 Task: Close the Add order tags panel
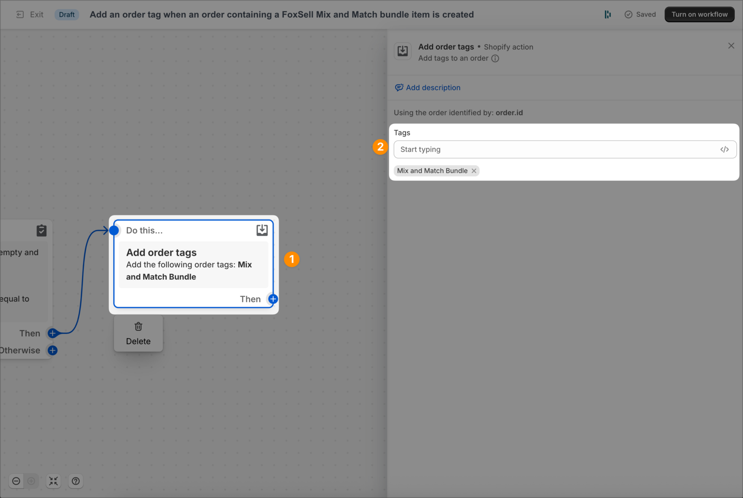(731, 45)
